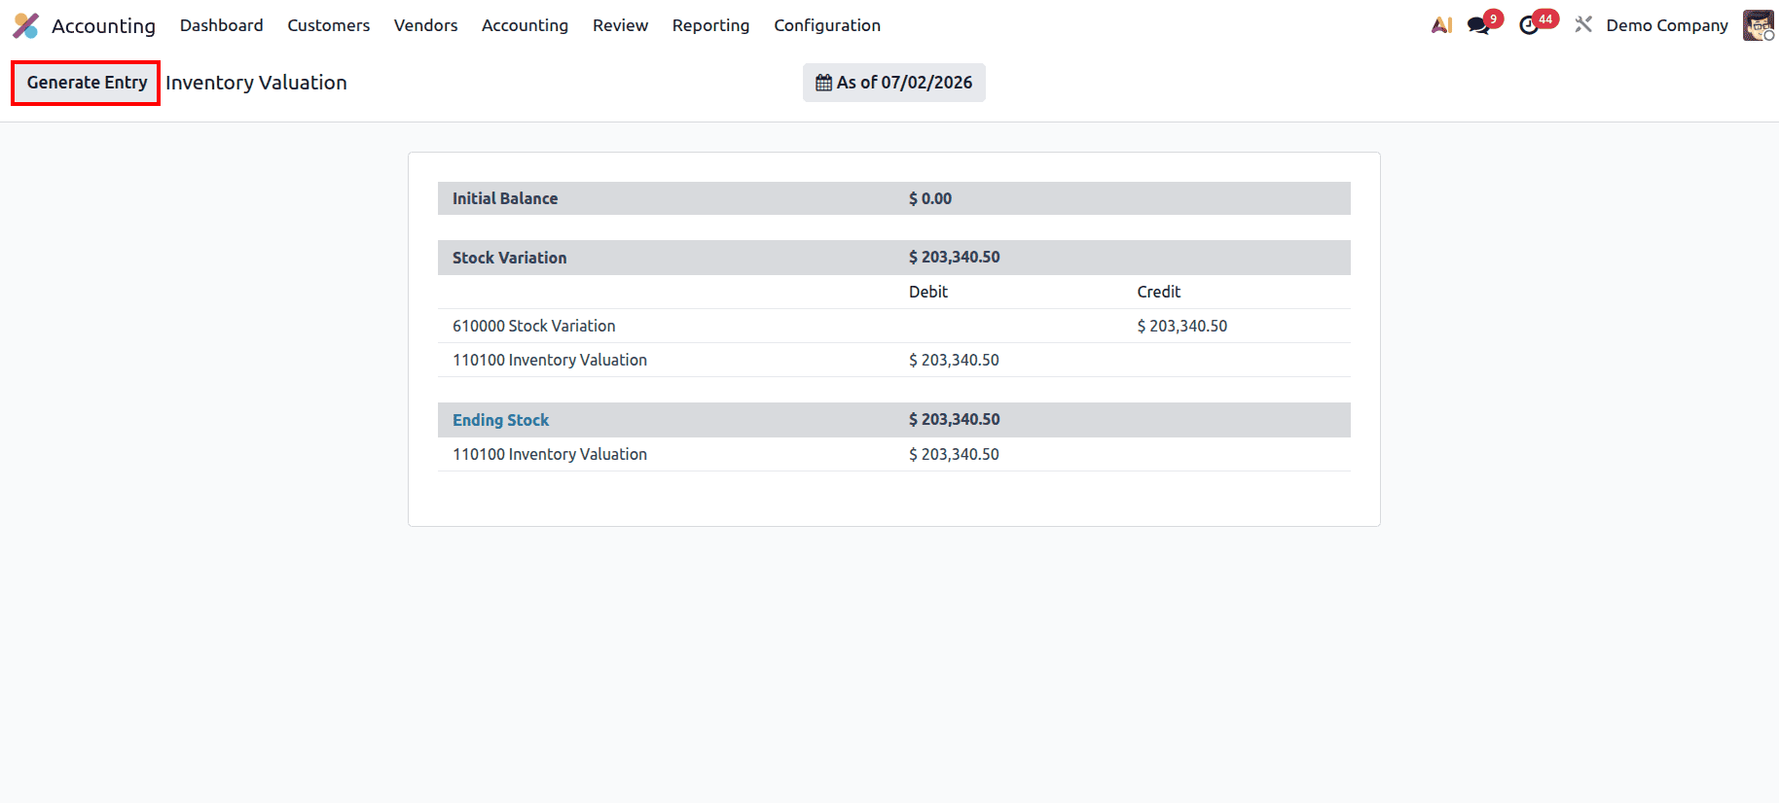Click the Accounting app title text
Viewport: 1779px width, 803px height.
coord(103,25)
